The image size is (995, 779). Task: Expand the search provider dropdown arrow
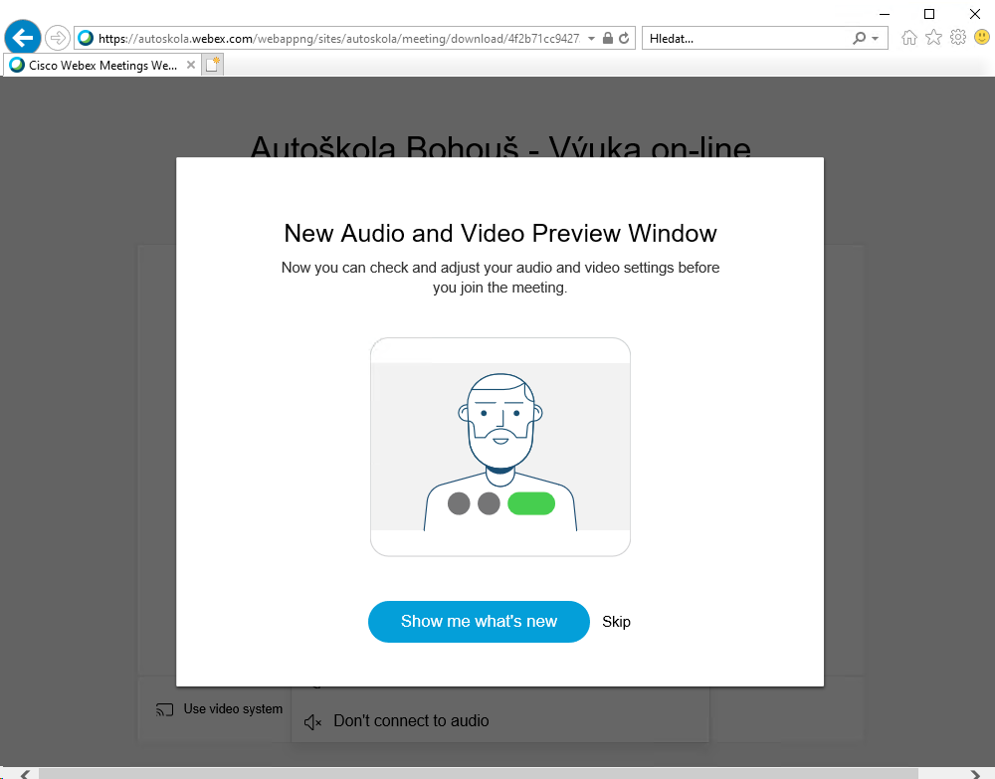tap(876, 39)
